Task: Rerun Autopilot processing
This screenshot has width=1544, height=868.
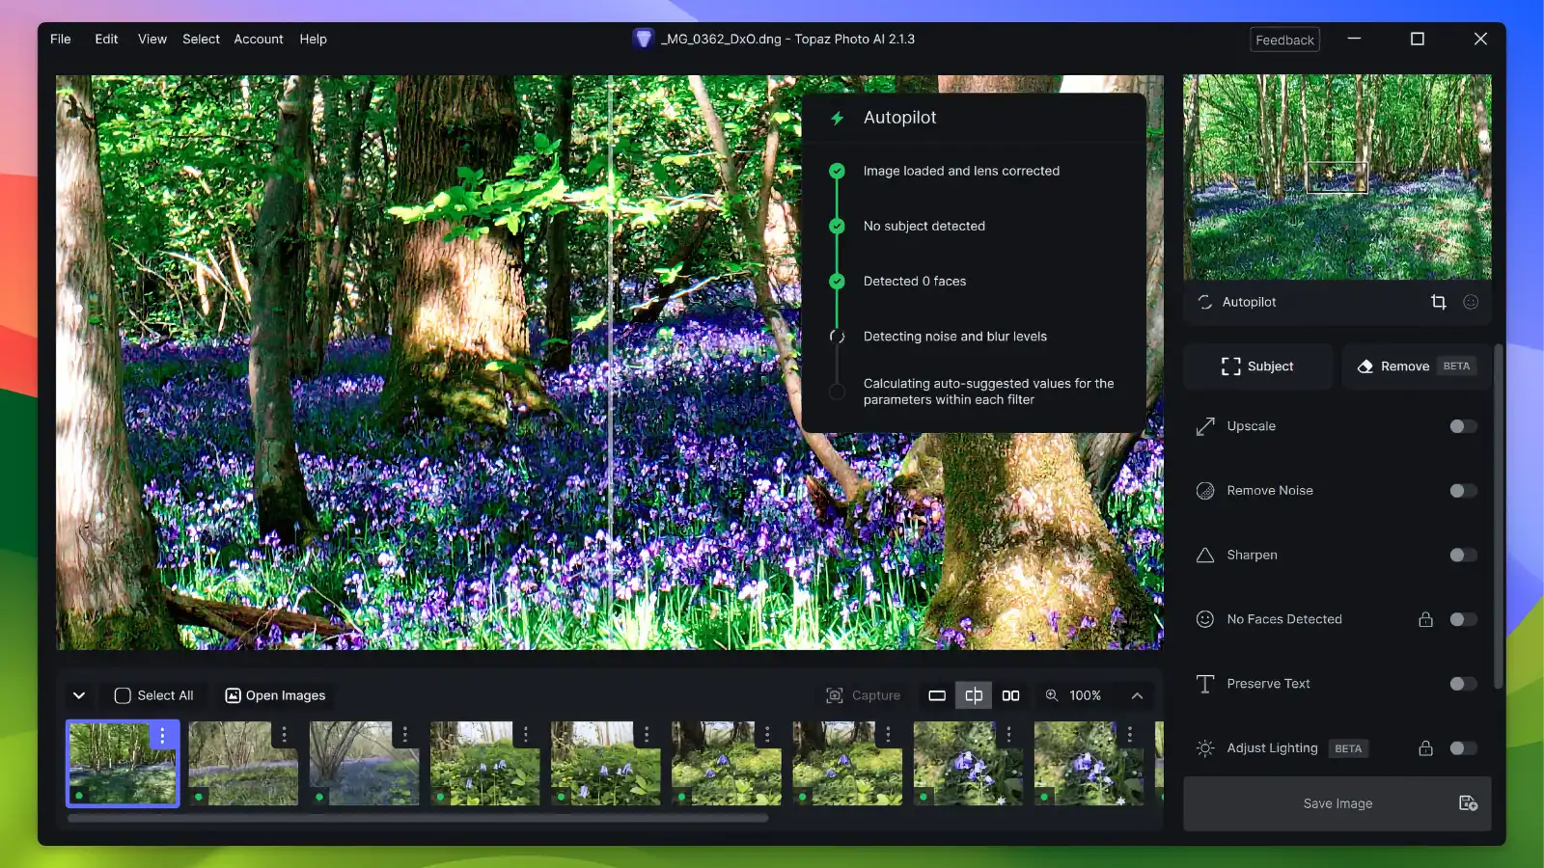Action: coord(1204,302)
